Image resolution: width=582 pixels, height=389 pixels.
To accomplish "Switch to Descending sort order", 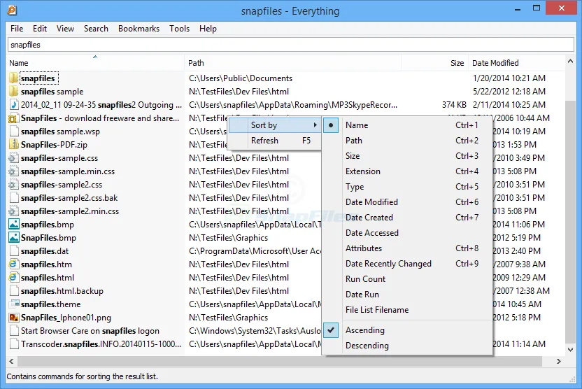I will 408,345.
